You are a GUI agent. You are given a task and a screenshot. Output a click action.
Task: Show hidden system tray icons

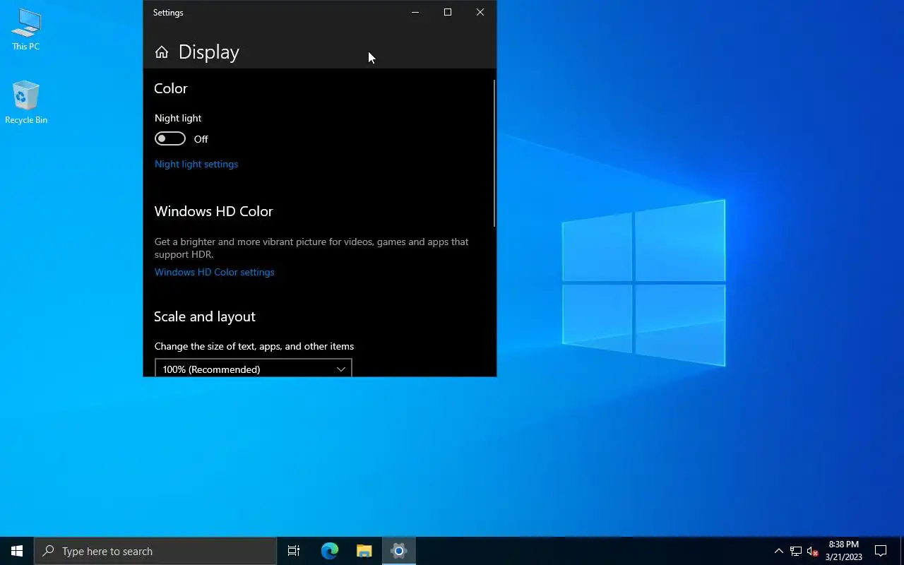(x=779, y=551)
